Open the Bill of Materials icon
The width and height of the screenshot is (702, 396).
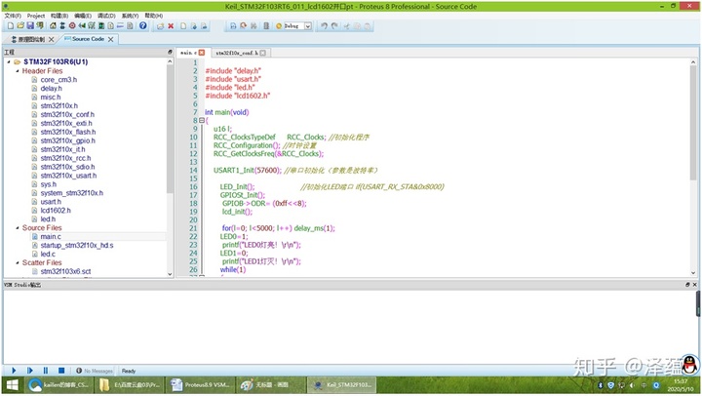click(x=110, y=26)
